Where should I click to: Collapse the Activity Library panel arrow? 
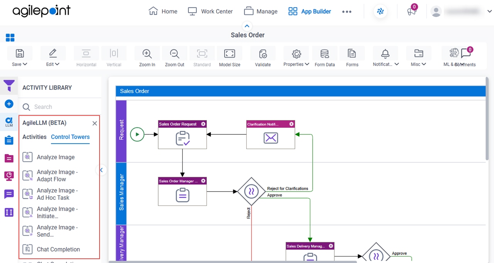click(101, 170)
